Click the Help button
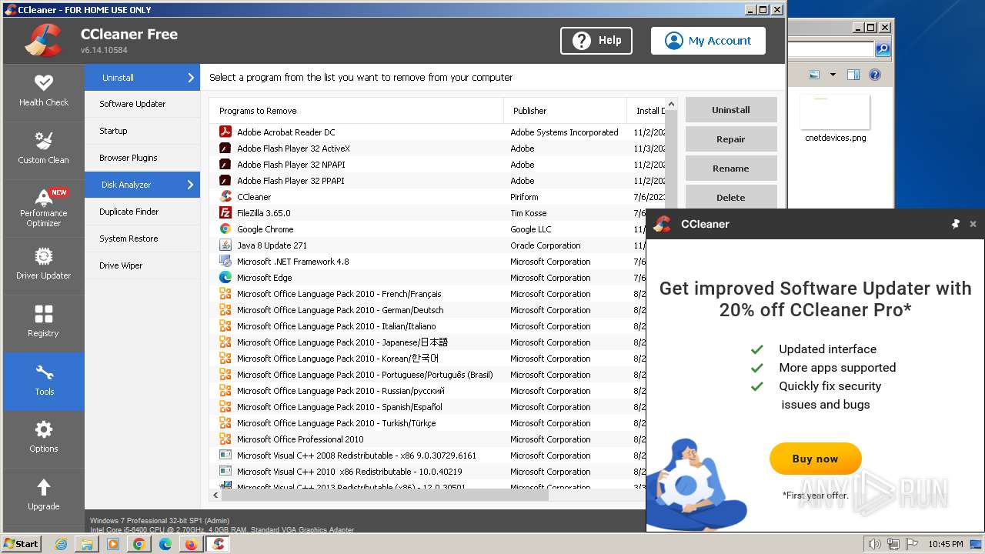 coord(596,41)
